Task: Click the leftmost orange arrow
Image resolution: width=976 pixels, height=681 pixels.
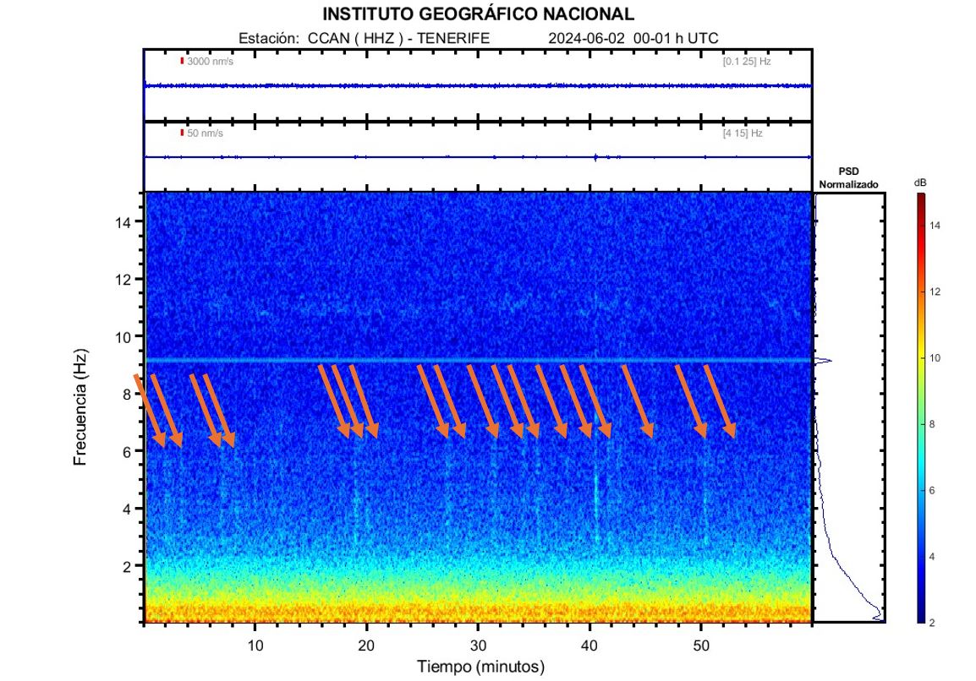Action: pyautogui.click(x=149, y=410)
